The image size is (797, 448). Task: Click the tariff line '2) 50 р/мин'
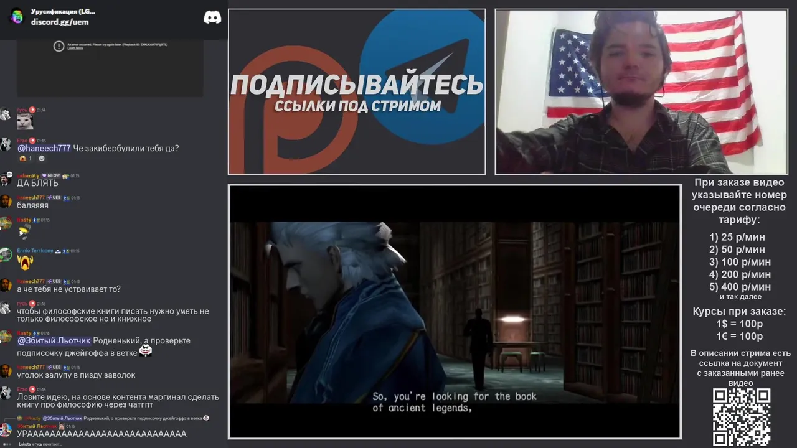737,250
